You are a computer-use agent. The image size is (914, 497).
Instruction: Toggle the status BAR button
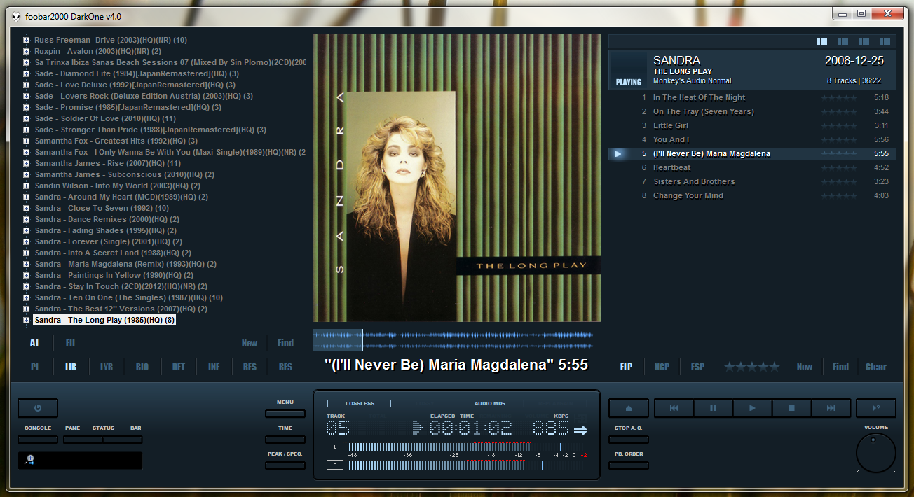[x=123, y=440]
